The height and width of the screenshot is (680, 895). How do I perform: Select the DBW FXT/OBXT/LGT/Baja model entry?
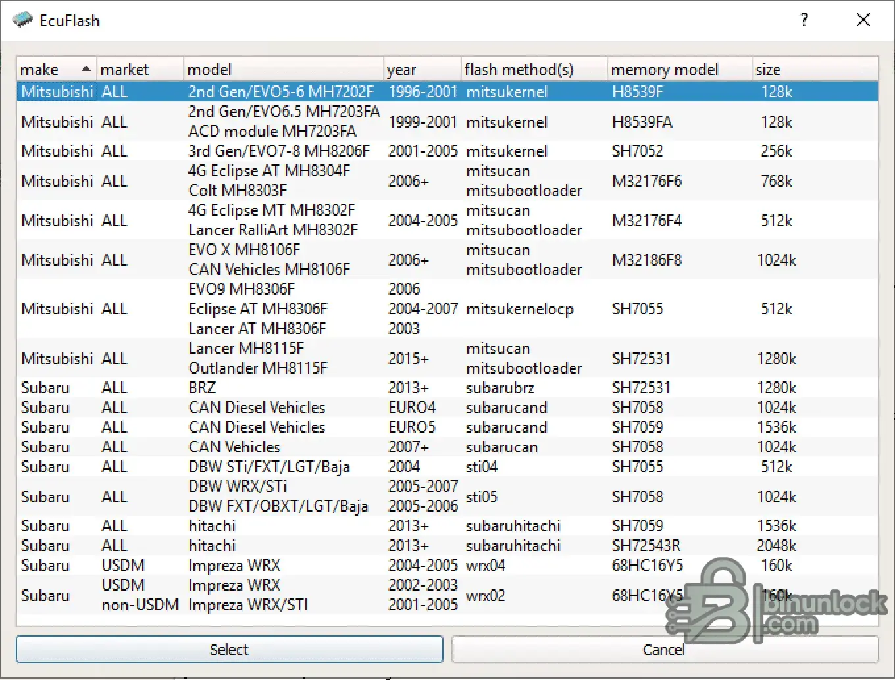pyautogui.click(x=278, y=506)
